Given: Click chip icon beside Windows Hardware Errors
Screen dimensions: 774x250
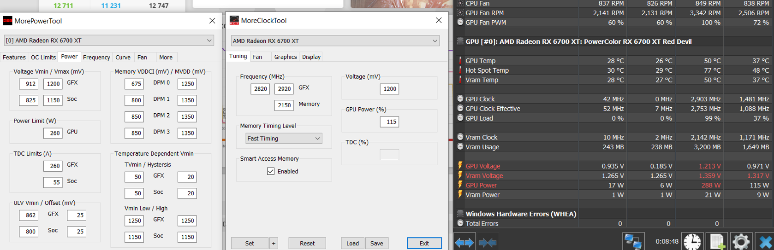Looking at the screenshot, I should point(460,214).
